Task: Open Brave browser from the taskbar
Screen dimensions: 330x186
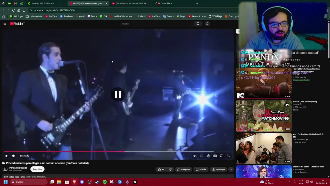Action: click(x=74, y=182)
